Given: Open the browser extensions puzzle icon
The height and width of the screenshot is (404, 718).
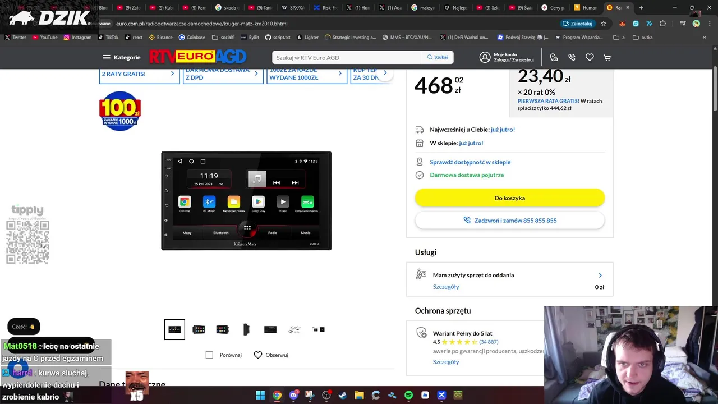Looking at the screenshot, I should pyautogui.click(x=663, y=24).
